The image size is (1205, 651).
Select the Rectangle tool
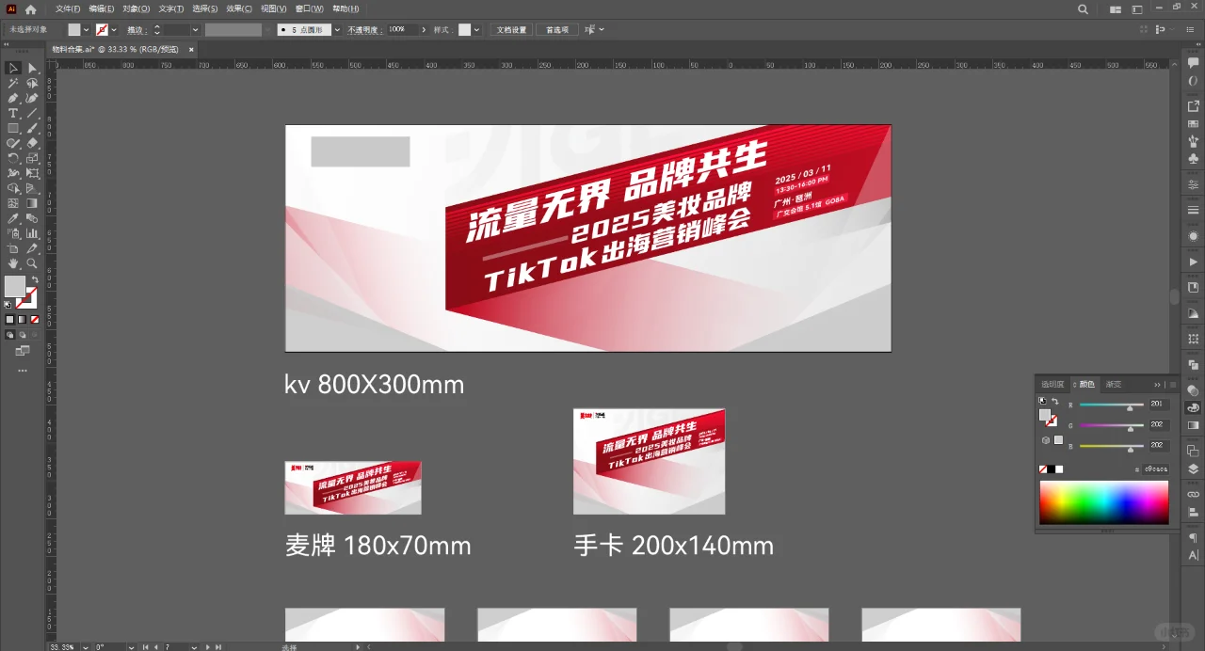pos(13,128)
